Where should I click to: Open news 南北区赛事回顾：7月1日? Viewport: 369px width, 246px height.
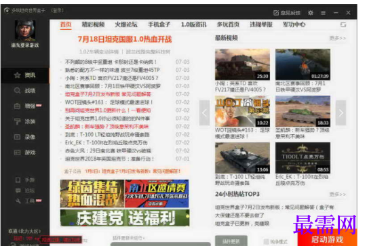113,86
